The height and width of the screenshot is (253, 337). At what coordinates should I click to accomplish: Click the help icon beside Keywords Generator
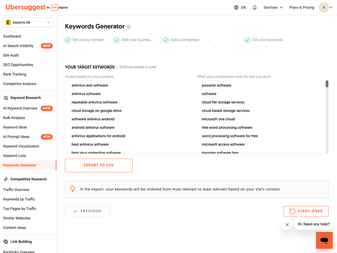point(129,27)
